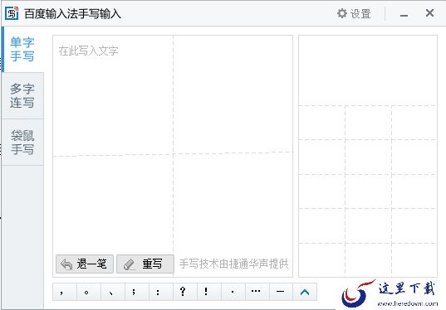Viewport: 446px width, 310px height.
Task: Switch to 袋鼠手写 tab
Action: (x=22, y=143)
